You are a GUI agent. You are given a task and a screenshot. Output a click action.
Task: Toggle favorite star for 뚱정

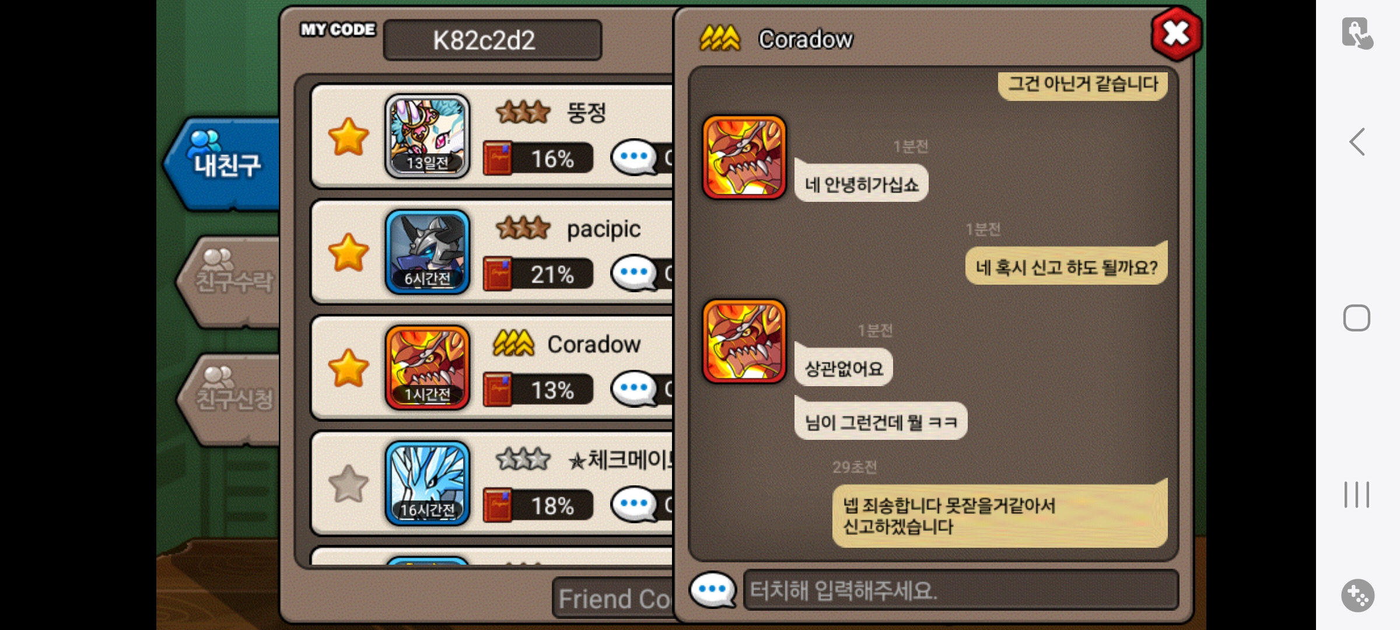pos(348,136)
